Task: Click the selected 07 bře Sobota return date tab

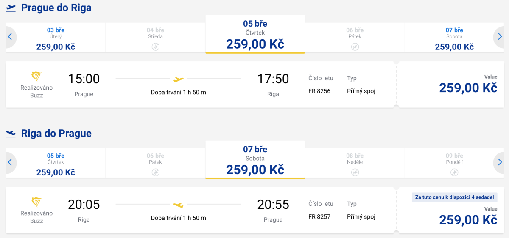Action: point(255,160)
